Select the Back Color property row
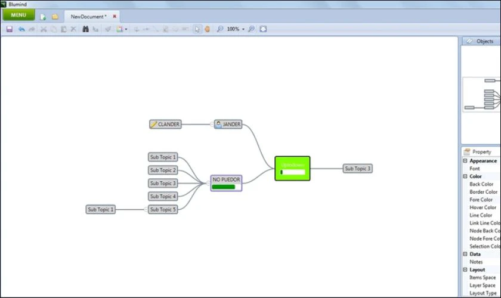This screenshot has height=298, width=501. (x=481, y=184)
